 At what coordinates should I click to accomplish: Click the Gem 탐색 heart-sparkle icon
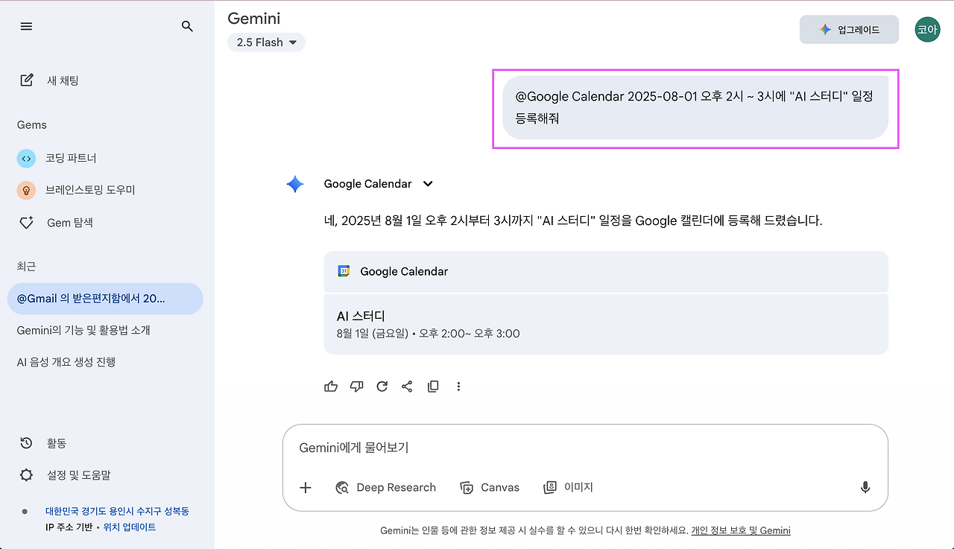pyautogui.click(x=27, y=222)
